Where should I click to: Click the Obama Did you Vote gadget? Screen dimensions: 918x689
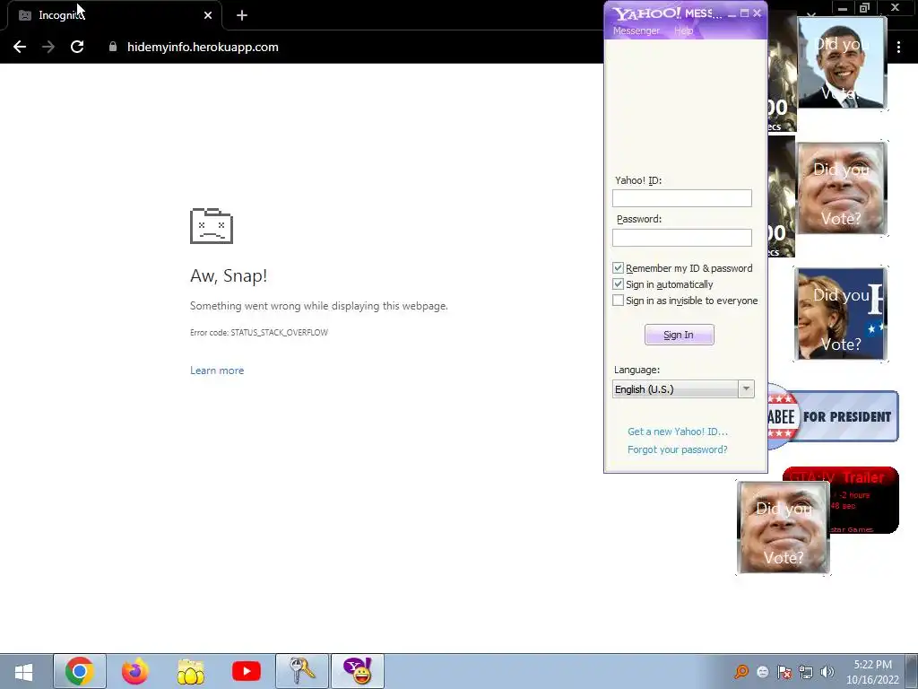[843, 63]
